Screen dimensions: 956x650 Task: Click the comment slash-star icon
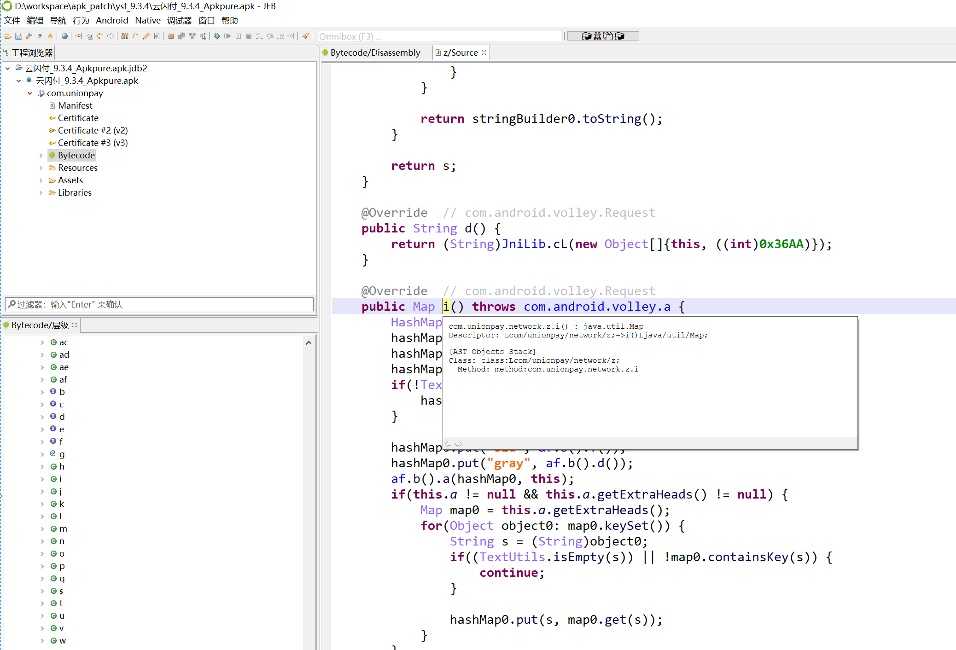point(135,36)
